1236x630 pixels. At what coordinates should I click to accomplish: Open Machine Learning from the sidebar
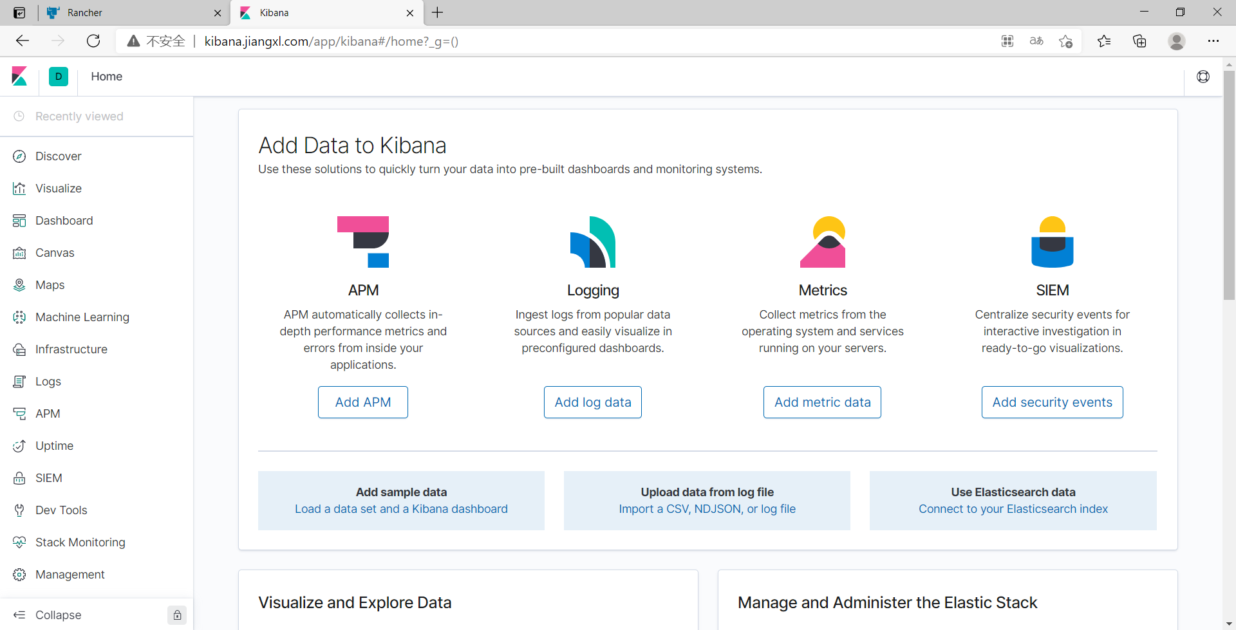click(x=82, y=317)
